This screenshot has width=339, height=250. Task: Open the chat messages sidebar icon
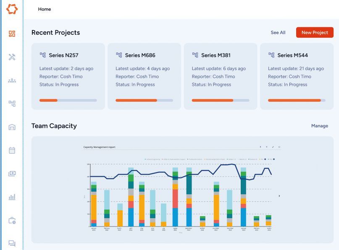[12, 243]
